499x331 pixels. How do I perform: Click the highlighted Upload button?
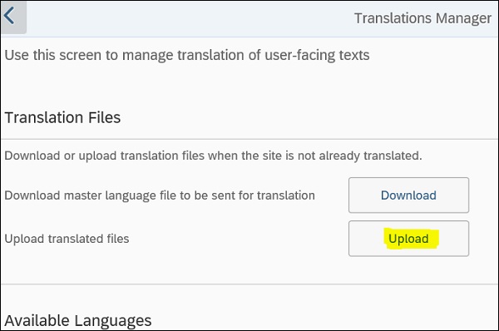click(x=408, y=239)
